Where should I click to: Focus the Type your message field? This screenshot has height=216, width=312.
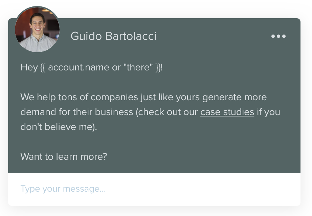click(x=154, y=189)
